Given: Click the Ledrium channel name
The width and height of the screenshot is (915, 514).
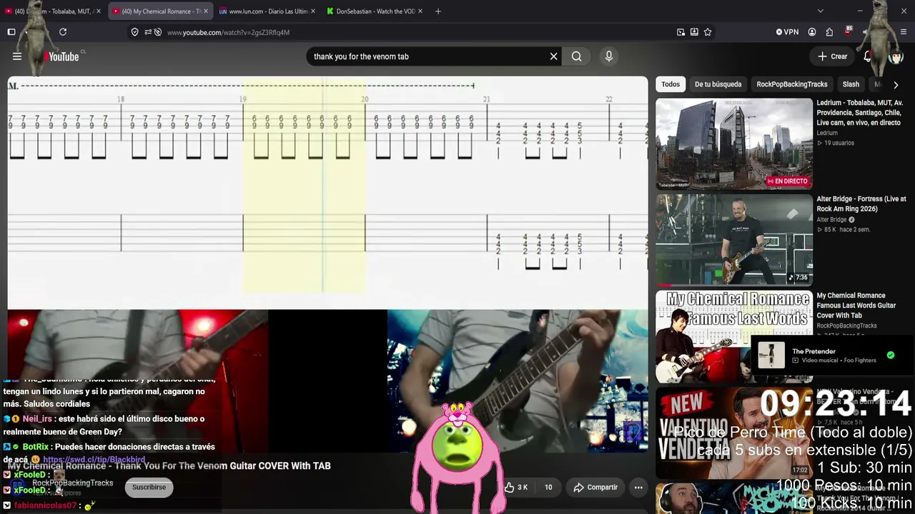Looking at the screenshot, I should coord(827,133).
